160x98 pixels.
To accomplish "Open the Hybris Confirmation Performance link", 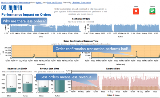I will click(15, 3).
